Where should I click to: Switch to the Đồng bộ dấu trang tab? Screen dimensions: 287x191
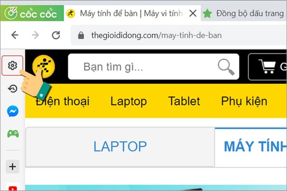(244, 14)
